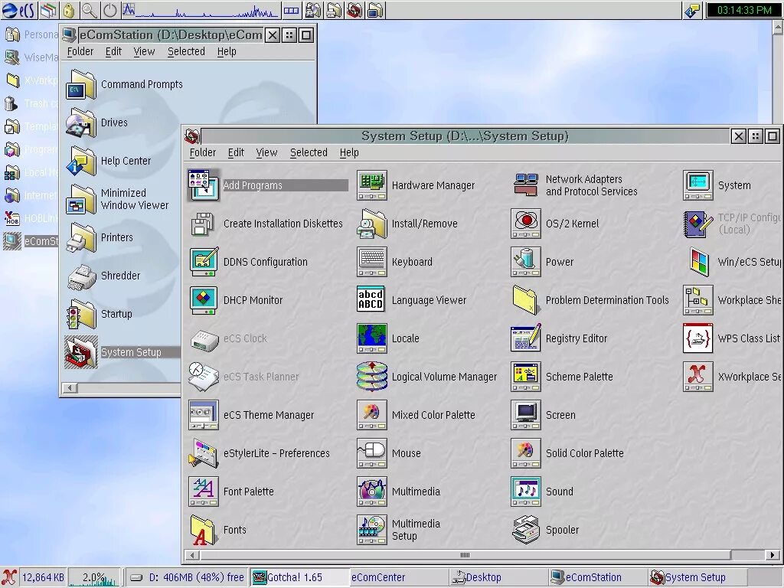Open the System settings icon
Viewport: 784px width, 588px height.
point(698,185)
